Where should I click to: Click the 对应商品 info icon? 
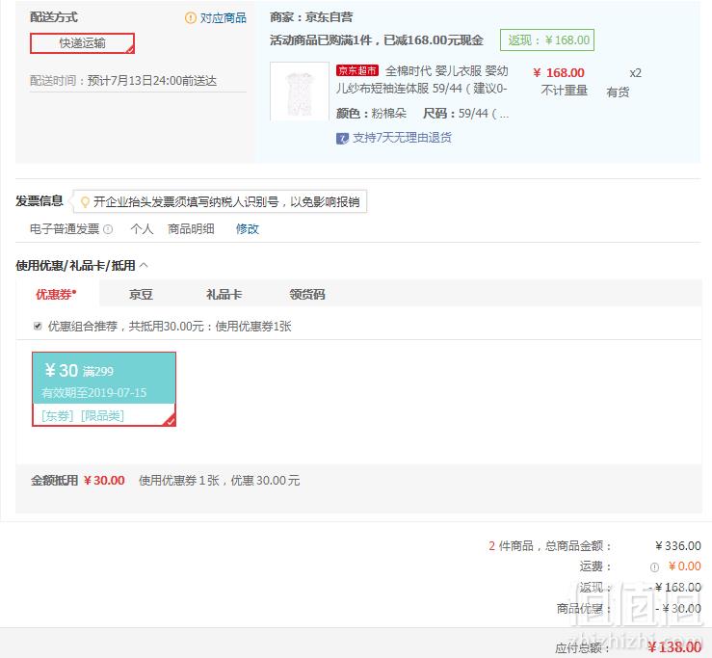click(190, 17)
